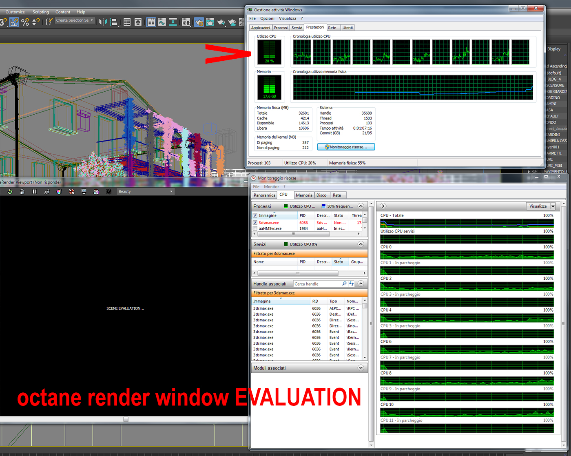Sort processes by Stato column header

(x=341, y=216)
